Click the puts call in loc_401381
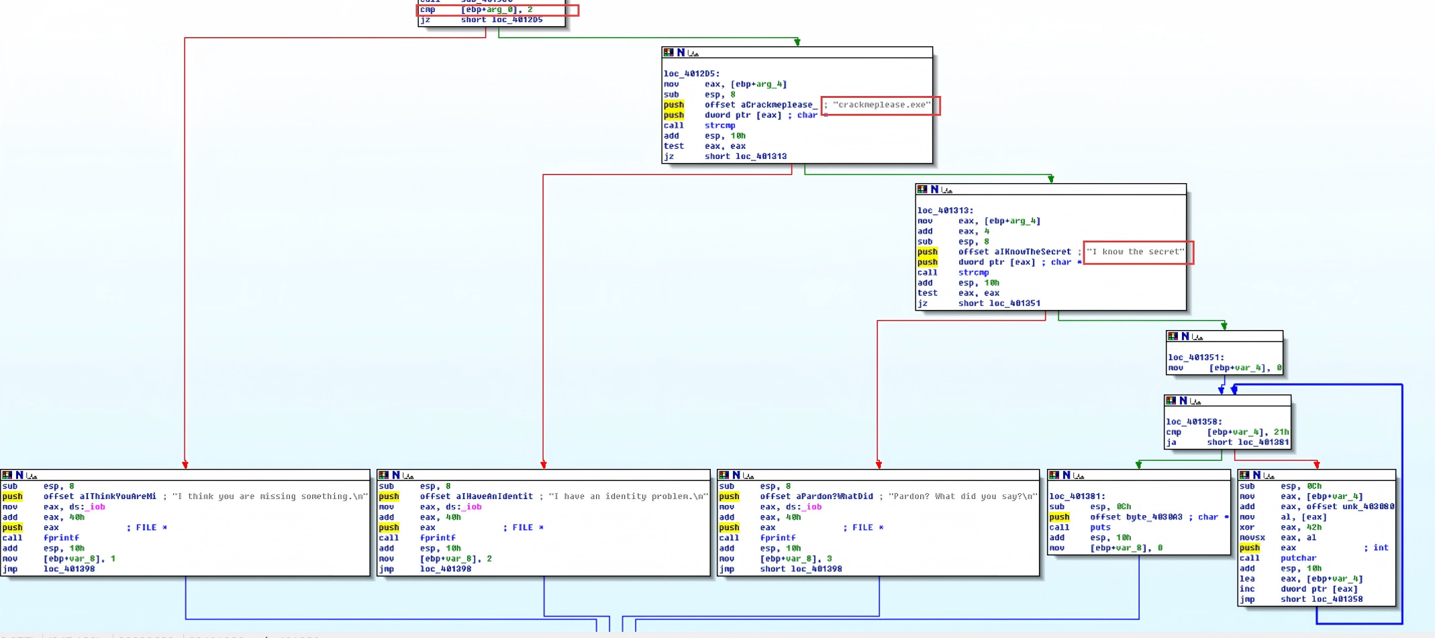The width and height of the screenshot is (1435, 638). pos(1100,527)
